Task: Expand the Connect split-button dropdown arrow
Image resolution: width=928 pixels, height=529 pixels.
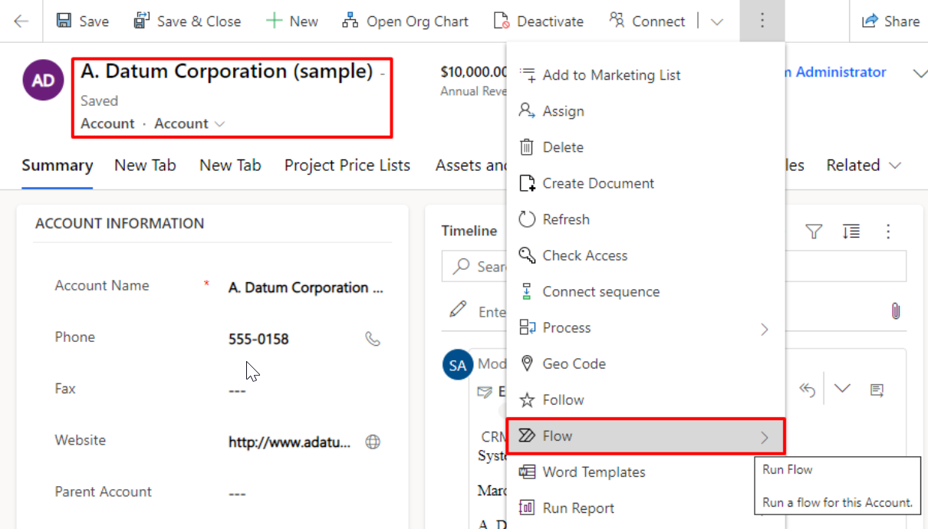Action: [x=717, y=21]
